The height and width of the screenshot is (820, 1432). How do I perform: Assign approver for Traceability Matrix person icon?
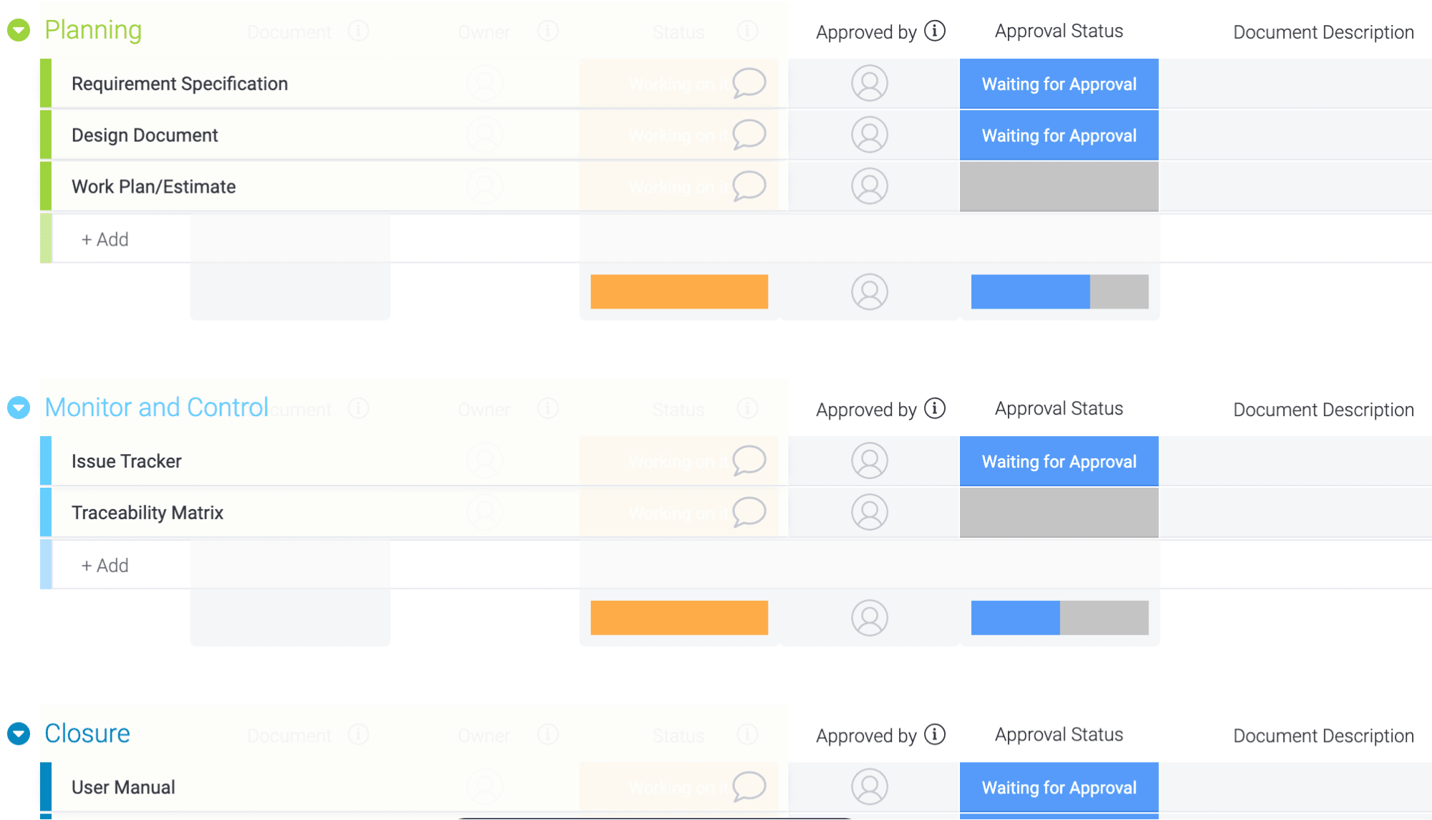pos(870,512)
